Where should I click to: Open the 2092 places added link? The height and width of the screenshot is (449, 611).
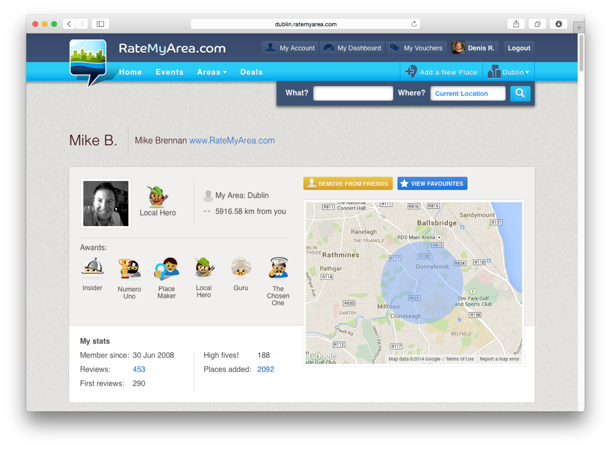(266, 369)
